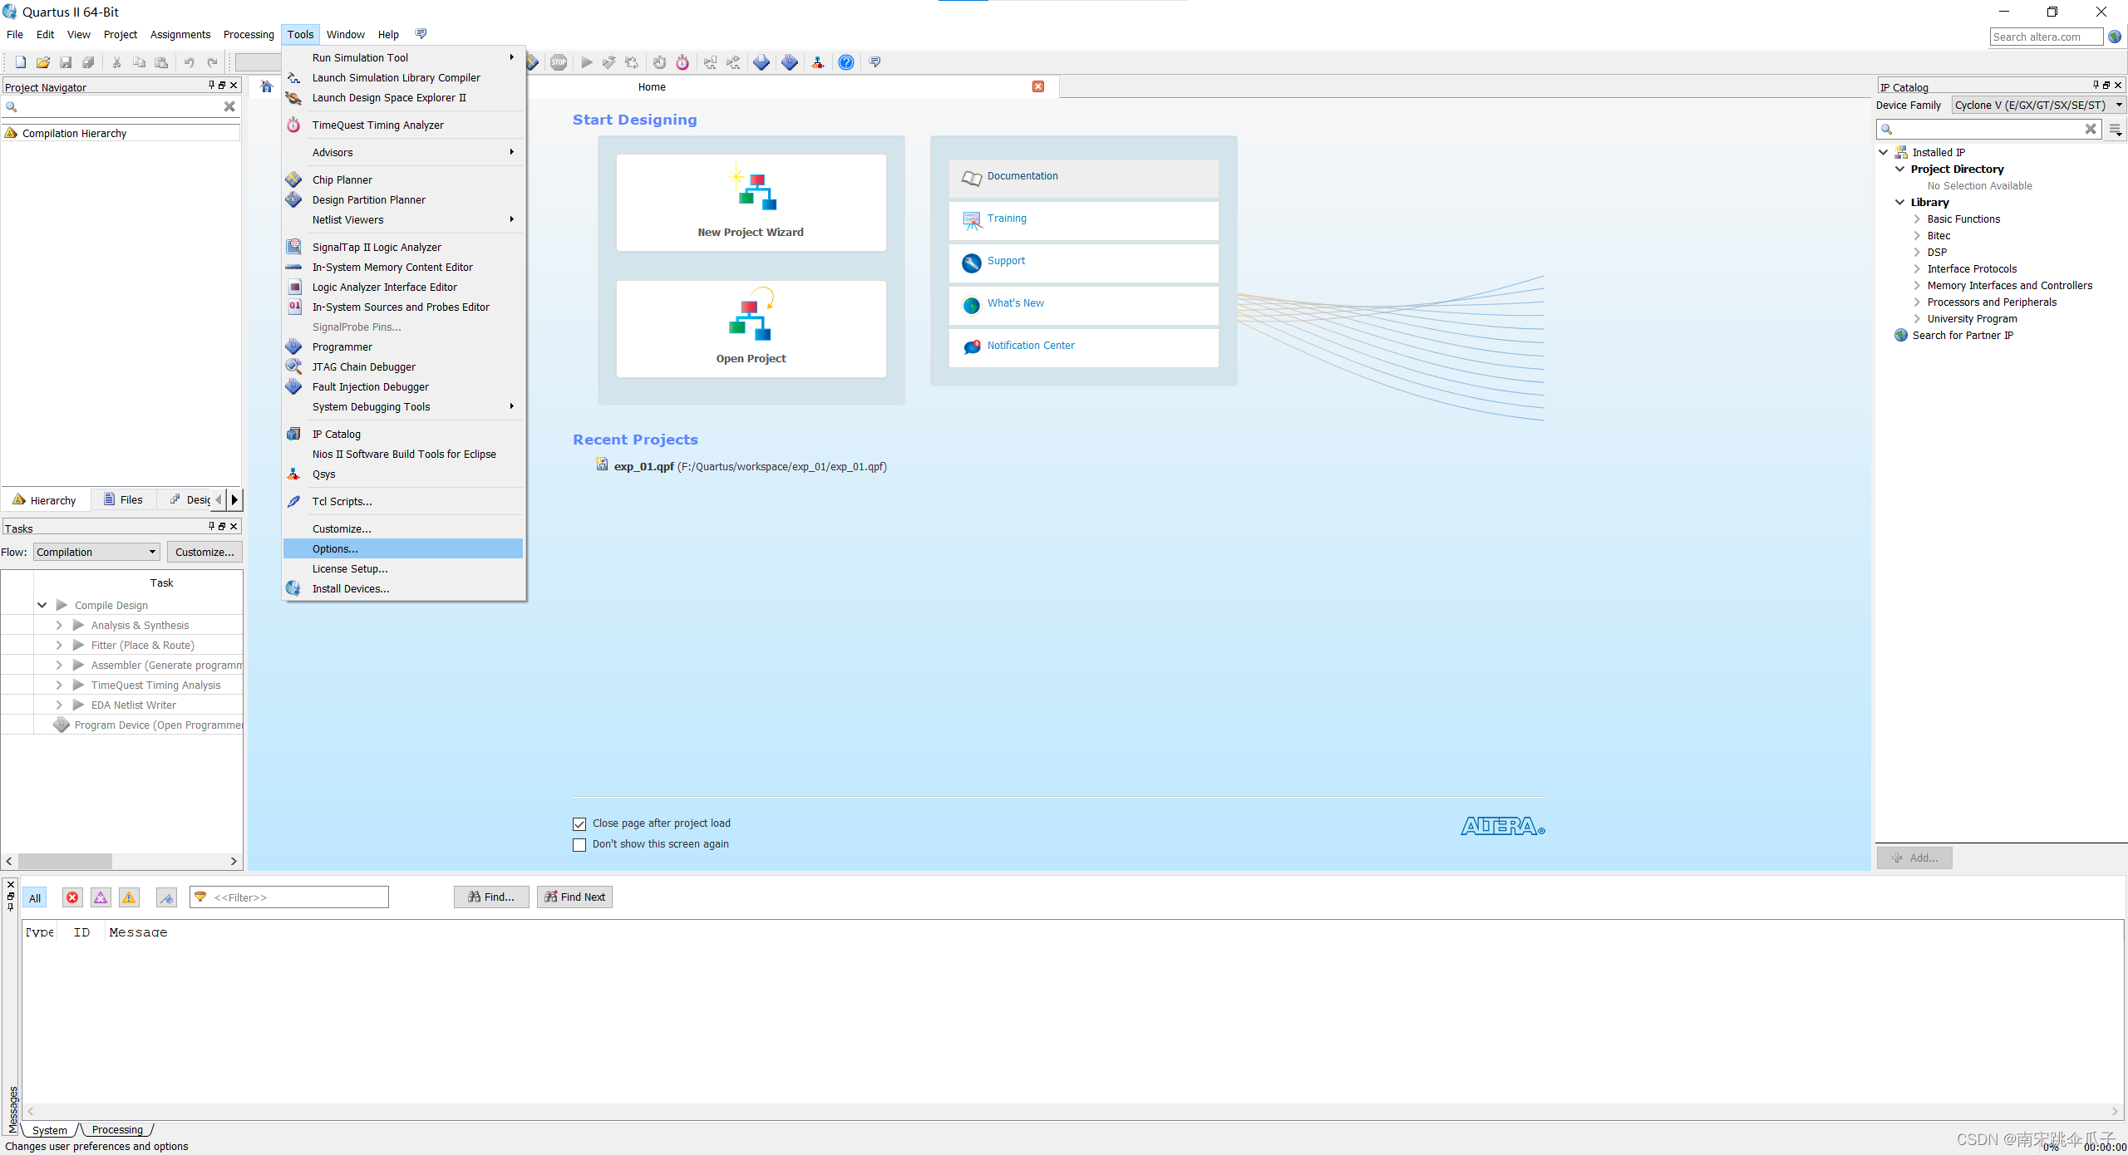Click the Open File folder toolbar icon
The image size is (2128, 1155).
click(x=43, y=62)
